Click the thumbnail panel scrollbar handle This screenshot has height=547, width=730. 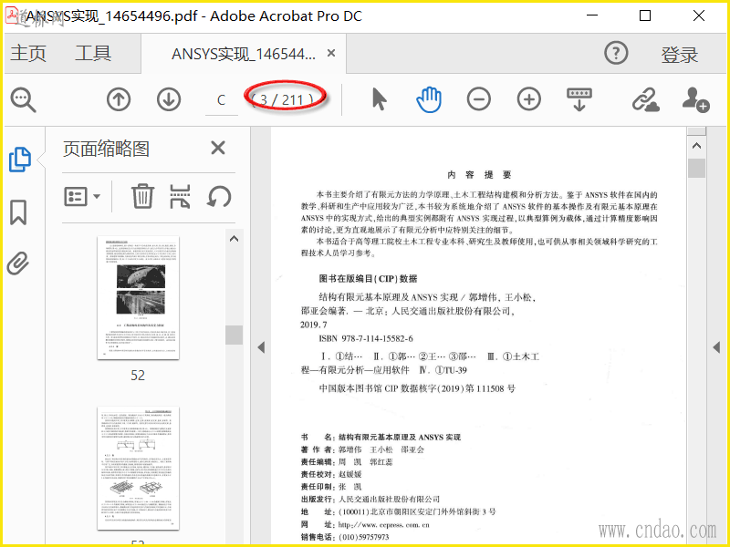(235, 335)
